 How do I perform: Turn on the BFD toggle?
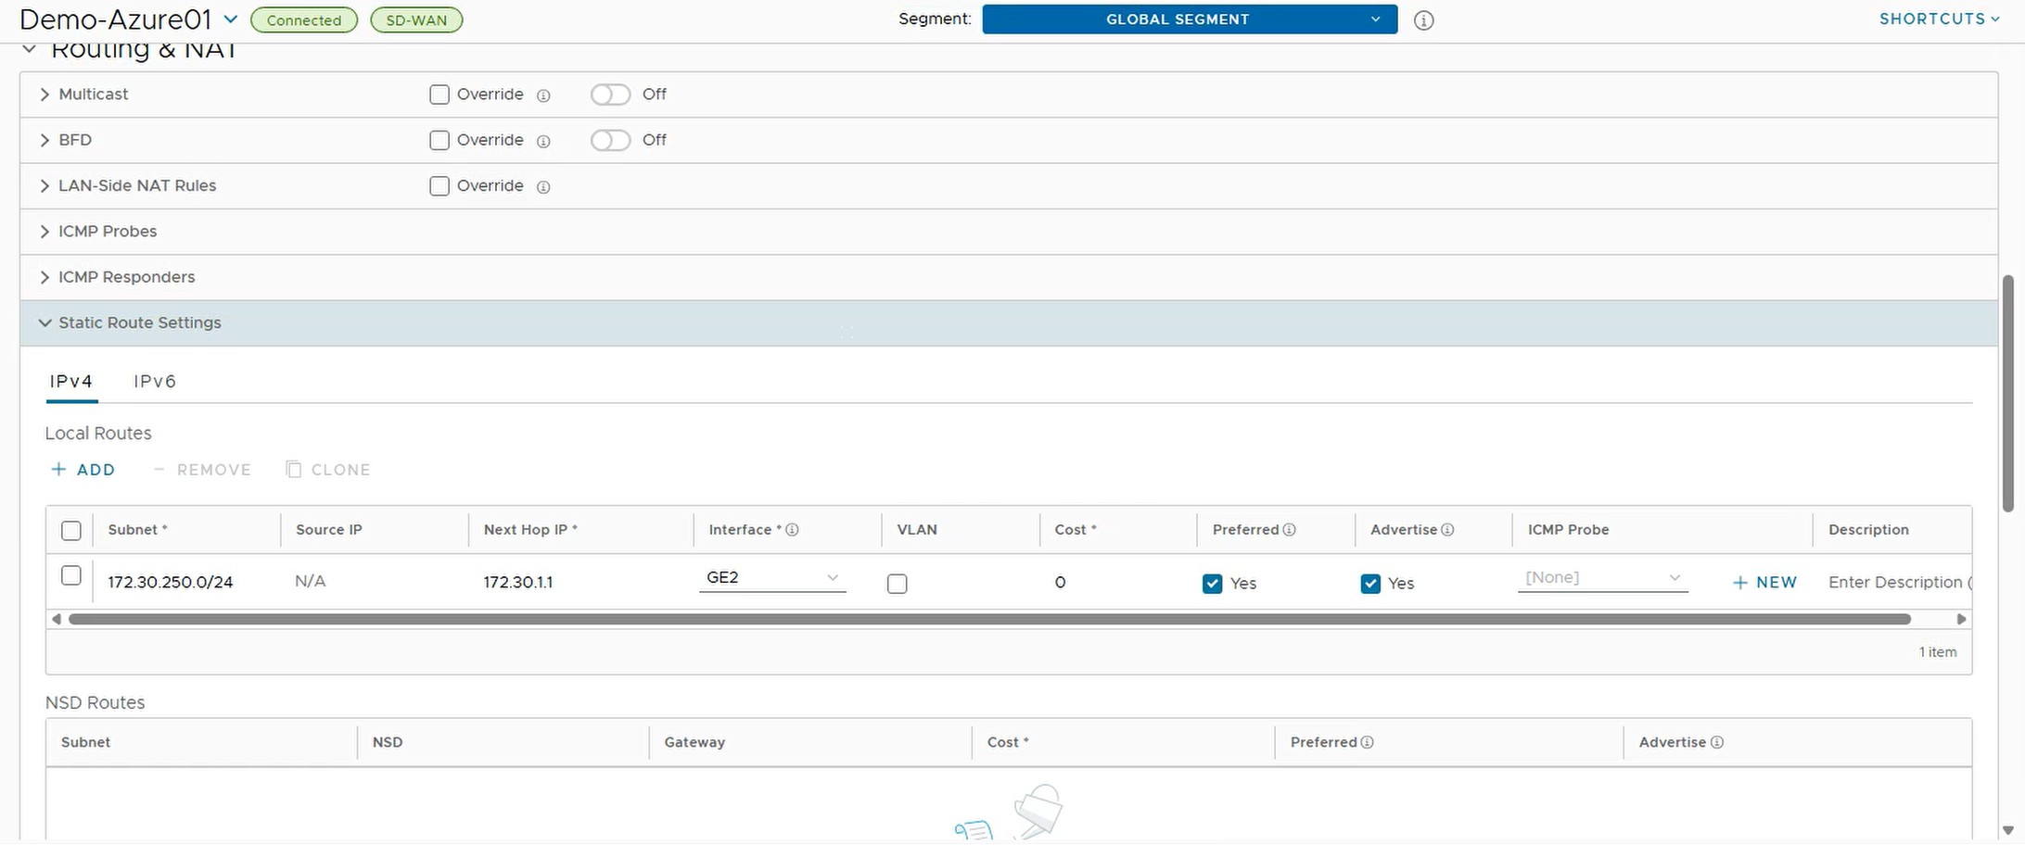pyautogui.click(x=610, y=140)
